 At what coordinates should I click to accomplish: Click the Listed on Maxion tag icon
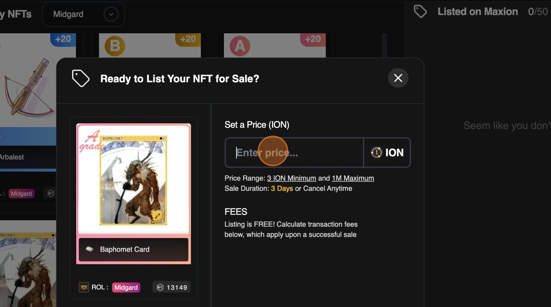coord(420,12)
